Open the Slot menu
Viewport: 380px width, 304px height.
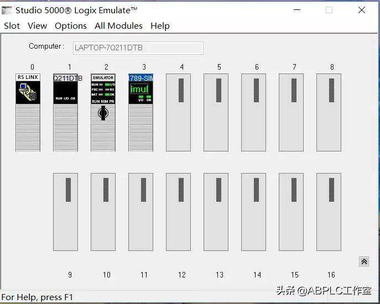click(12, 26)
